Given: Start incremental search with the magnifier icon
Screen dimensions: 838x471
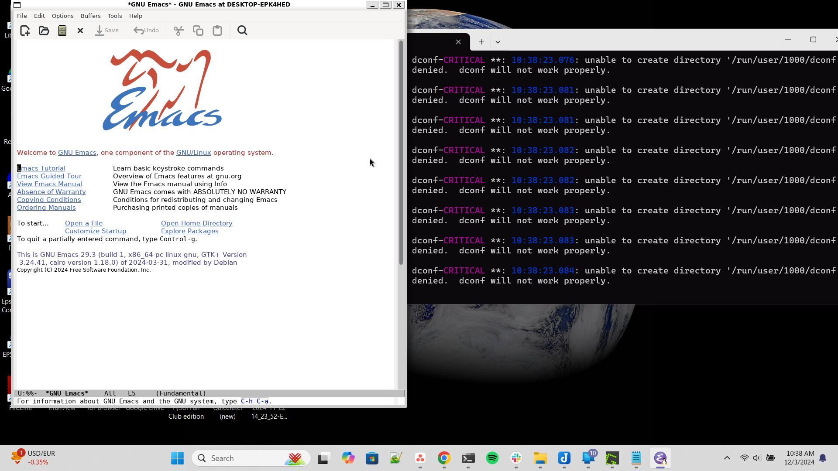Looking at the screenshot, I should (x=242, y=30).
